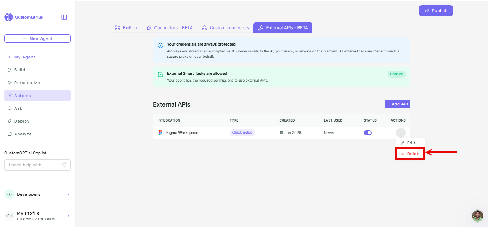Click the Analyze chart icon
488x227 pixels.
(10, 134)
